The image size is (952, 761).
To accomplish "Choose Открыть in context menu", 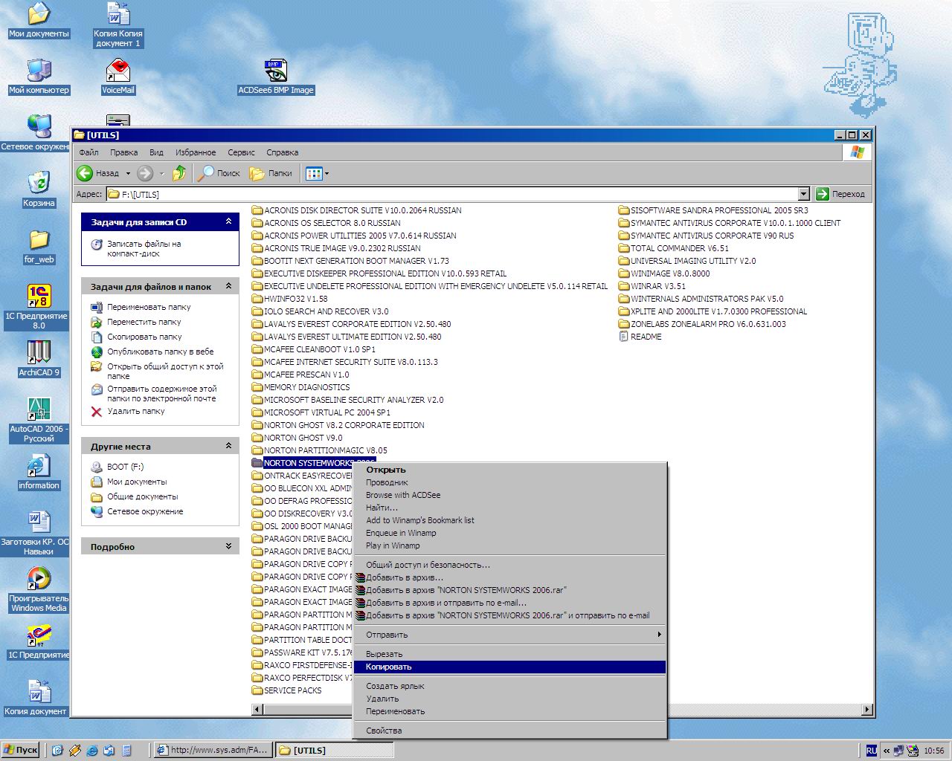I will point(509,470).
